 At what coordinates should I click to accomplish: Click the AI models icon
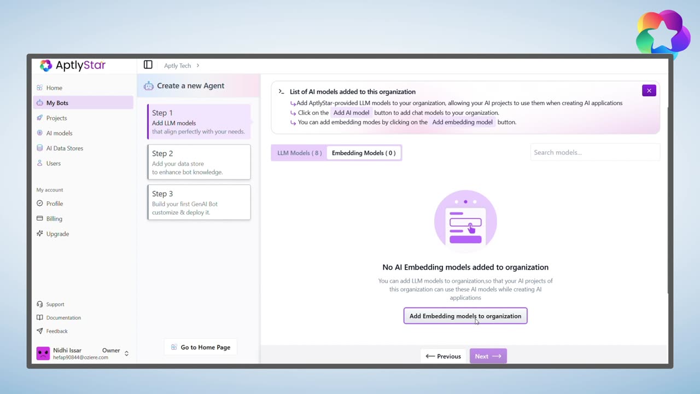[x=39, y=133]
